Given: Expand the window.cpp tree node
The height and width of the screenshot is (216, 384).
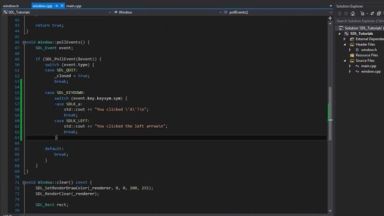Looking at the screenshot, I should 350,71.
